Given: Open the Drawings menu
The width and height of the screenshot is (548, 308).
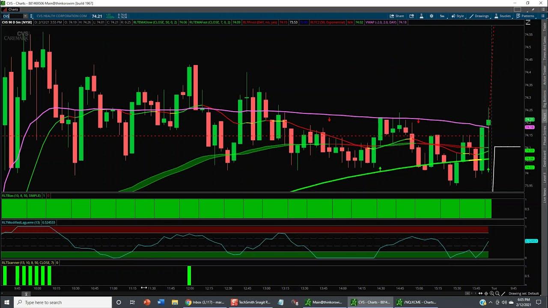Looking at the screenshot, I should 479,16.
